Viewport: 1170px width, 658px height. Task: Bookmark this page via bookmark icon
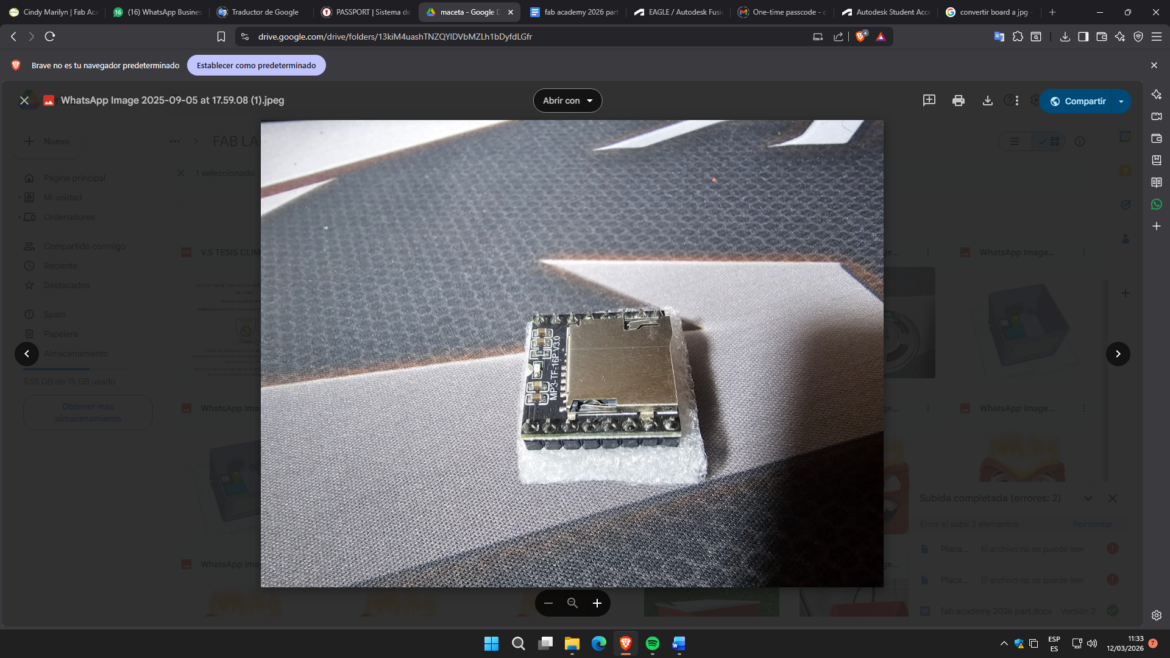click(221, 37)
